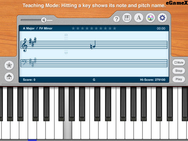Viewport: 188px width, 141px height.
Task: Click the treble clef symbol
Action: pyautogui.click(x=25, y=45)
